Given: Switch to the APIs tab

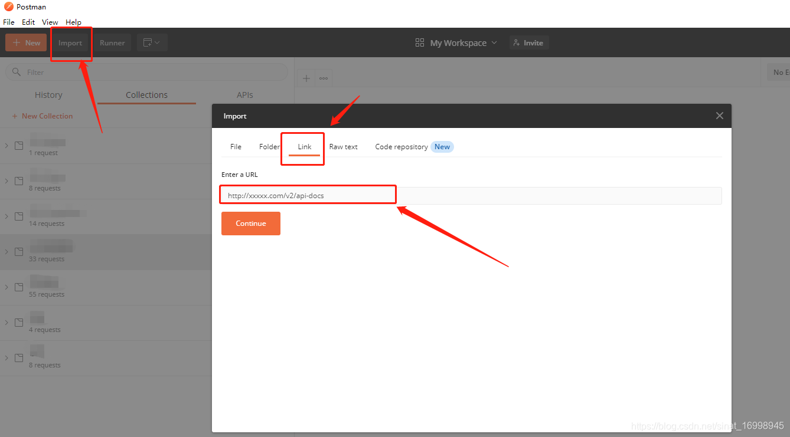Looking at the screenshot, I should 245,95.
